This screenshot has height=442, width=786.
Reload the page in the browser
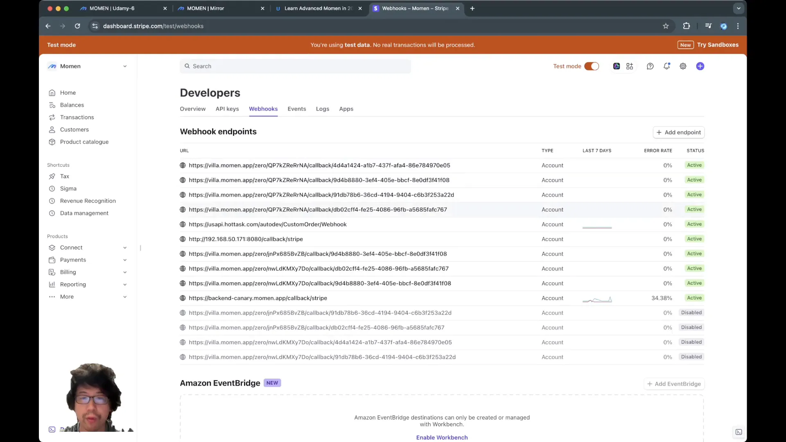pyautogui.click(x=77, y=26)
